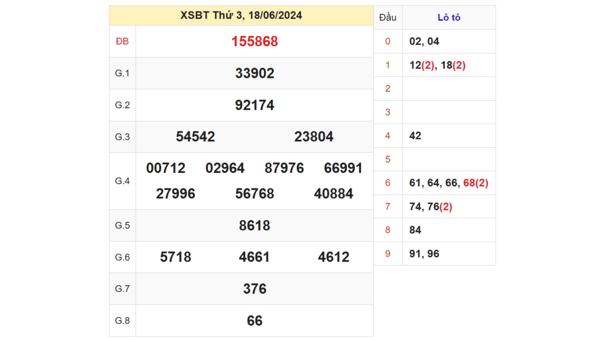
Task: Click head digit 4 in Đầu column
Action: pos(388,136)
